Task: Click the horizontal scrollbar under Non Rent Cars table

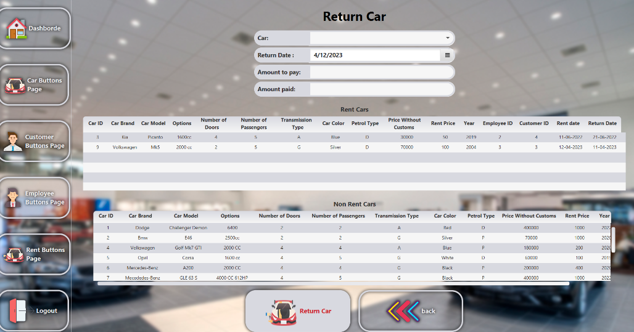Action: (333, 283)
